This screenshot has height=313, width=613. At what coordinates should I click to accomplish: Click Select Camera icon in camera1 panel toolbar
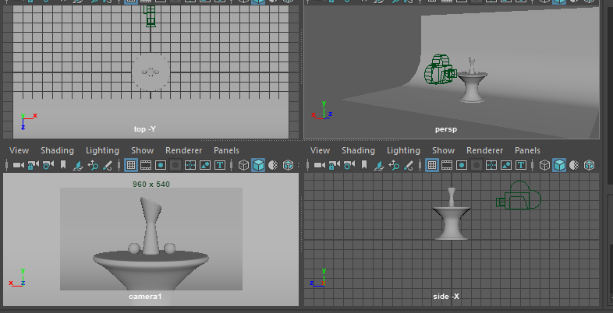click(19, 165)
